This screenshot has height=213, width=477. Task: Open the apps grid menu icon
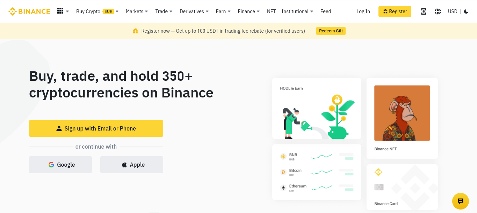click(x=60, y=11)
